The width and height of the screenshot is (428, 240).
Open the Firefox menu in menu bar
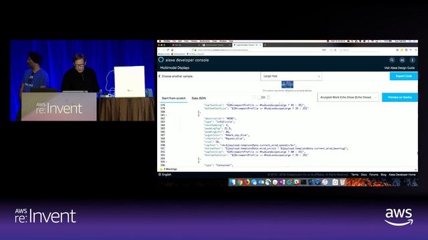coord(167,41)
